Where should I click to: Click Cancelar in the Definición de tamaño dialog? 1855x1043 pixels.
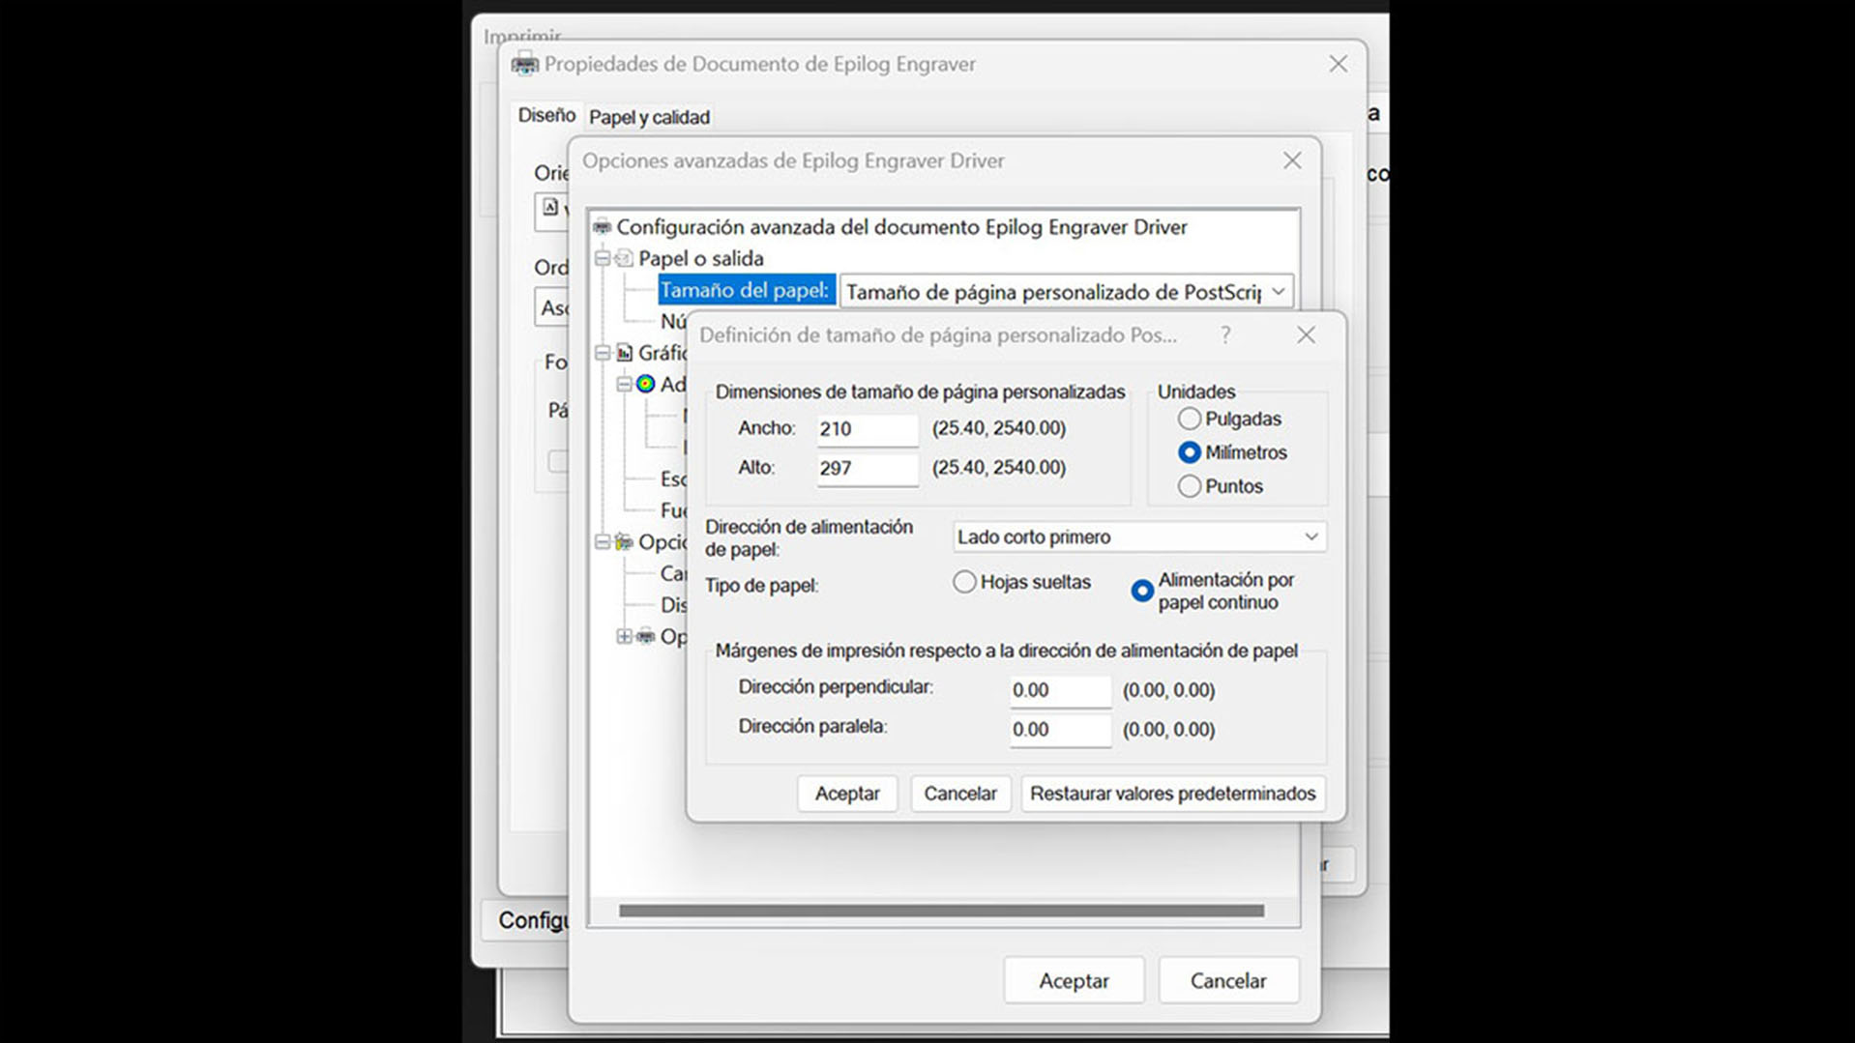coord(960,794)
